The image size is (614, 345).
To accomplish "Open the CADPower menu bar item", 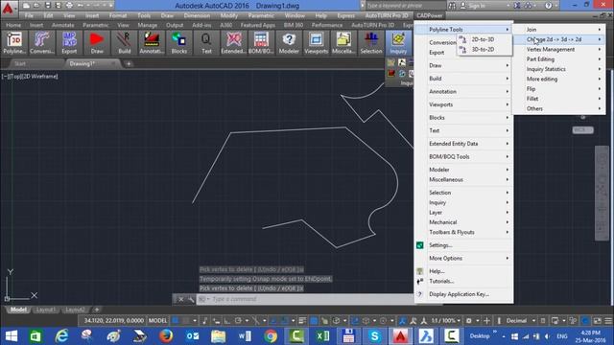I will click(x=429, y=15).
